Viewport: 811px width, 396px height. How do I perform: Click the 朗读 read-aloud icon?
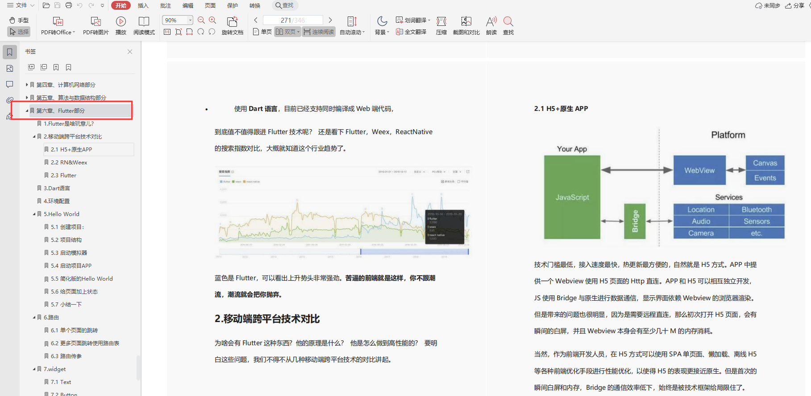point(491,21)
